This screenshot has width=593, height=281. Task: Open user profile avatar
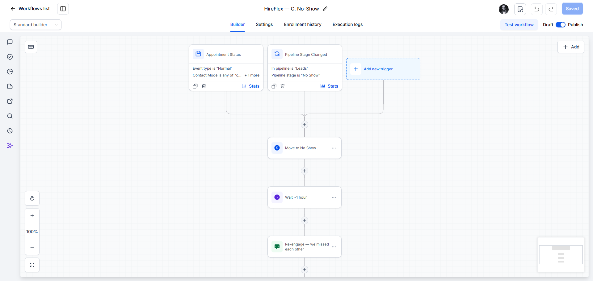pyautogui.click(x=504, y=9)
